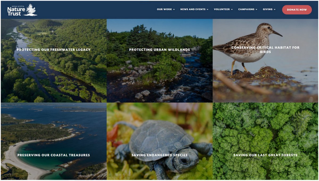Select the coastal beach aerial tile

point(54,141)
